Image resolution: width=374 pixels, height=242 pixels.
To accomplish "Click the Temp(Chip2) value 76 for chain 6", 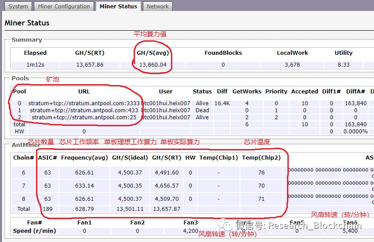I will 261,173.
